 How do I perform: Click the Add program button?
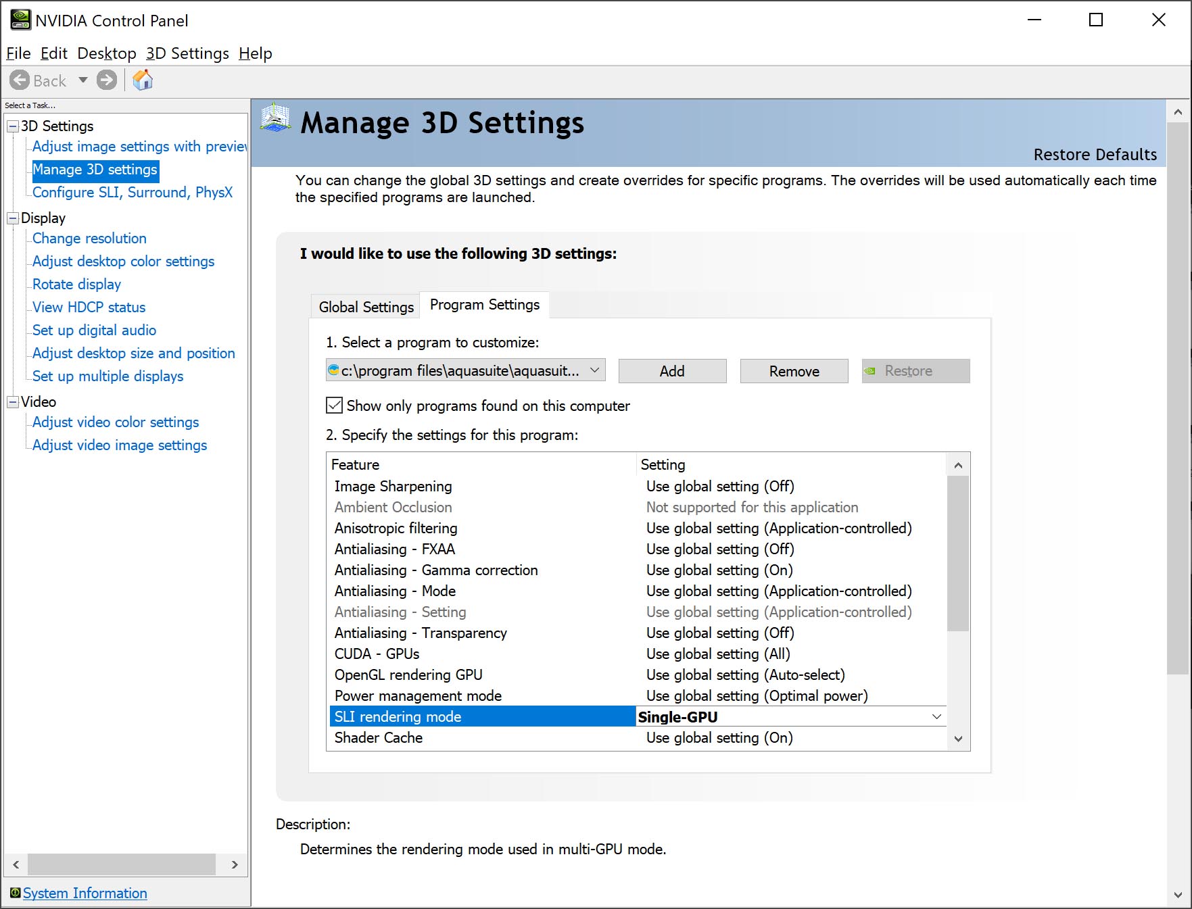pyautogui.click(x=672, y=371)
